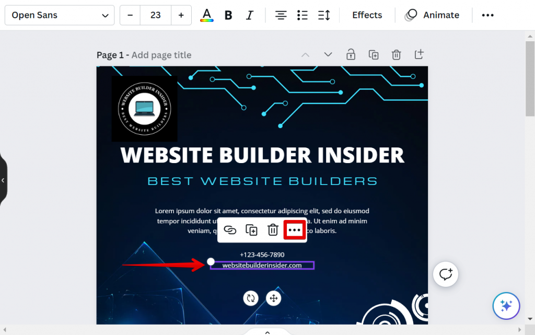Viewport: 535px width, 335px height.
Task: Open more options on the floating toolbar
Action: tap(294, 230)
